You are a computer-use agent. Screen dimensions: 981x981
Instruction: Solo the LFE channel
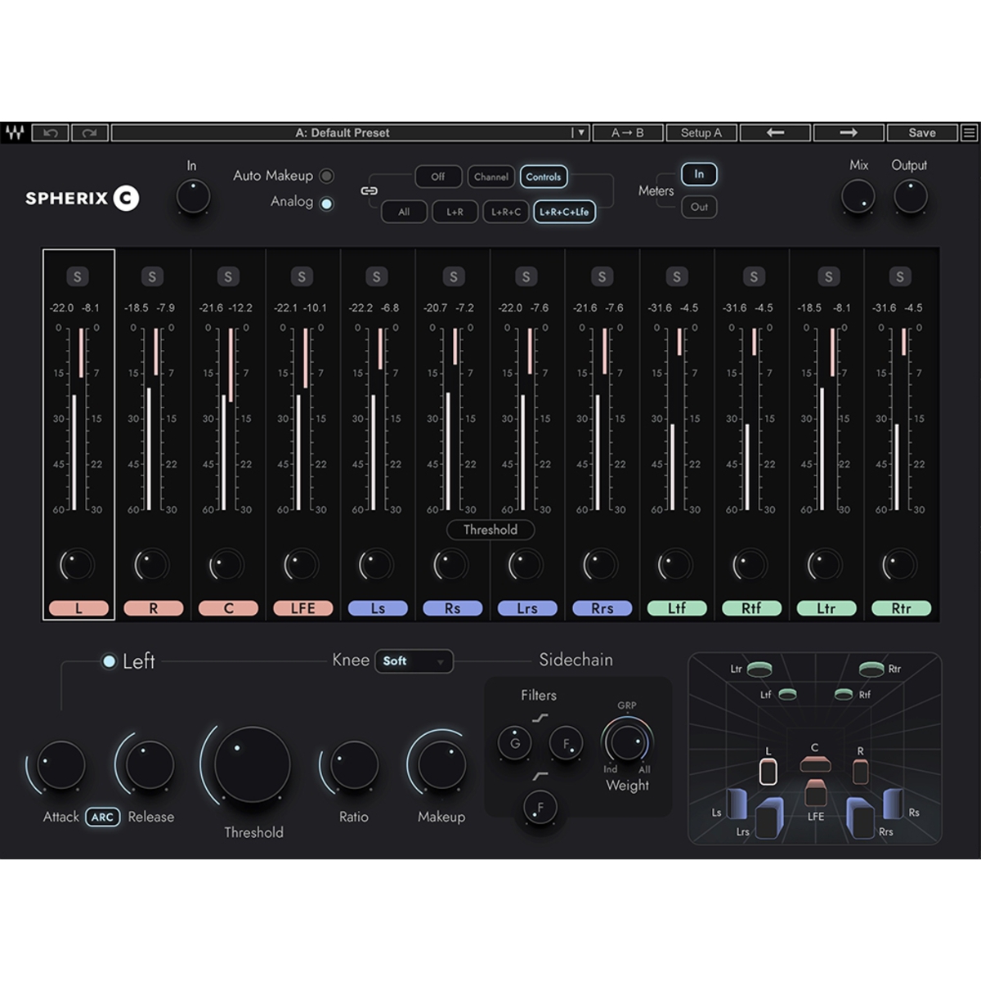pyautogui.click(x=302, y=276)
